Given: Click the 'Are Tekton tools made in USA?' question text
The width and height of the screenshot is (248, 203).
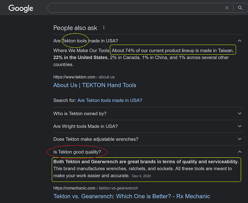Looking at the screenshot, I should tap(85, 41).
